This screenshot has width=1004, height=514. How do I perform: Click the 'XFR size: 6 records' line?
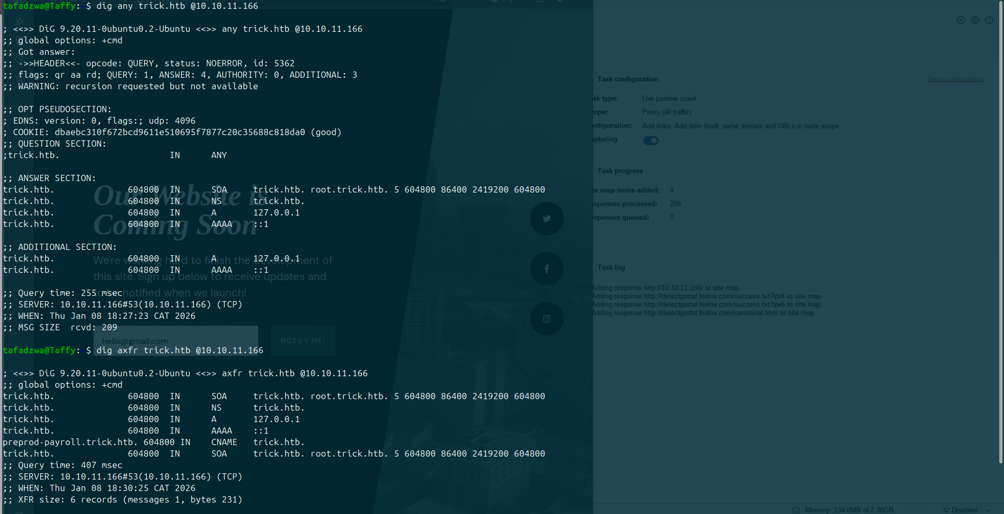[123, 499]
